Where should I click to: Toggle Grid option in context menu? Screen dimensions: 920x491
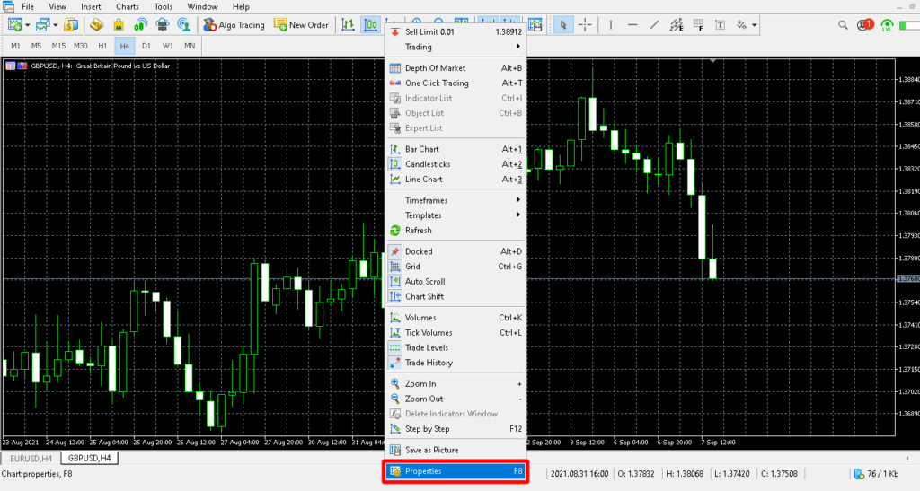click(456, 267)
